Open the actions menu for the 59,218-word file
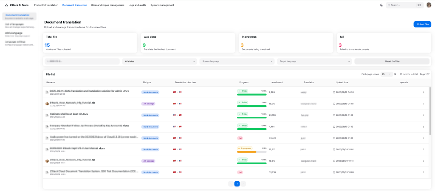This screenshot has height=191, width=435. pyautogui.click(x=423, y=172)
